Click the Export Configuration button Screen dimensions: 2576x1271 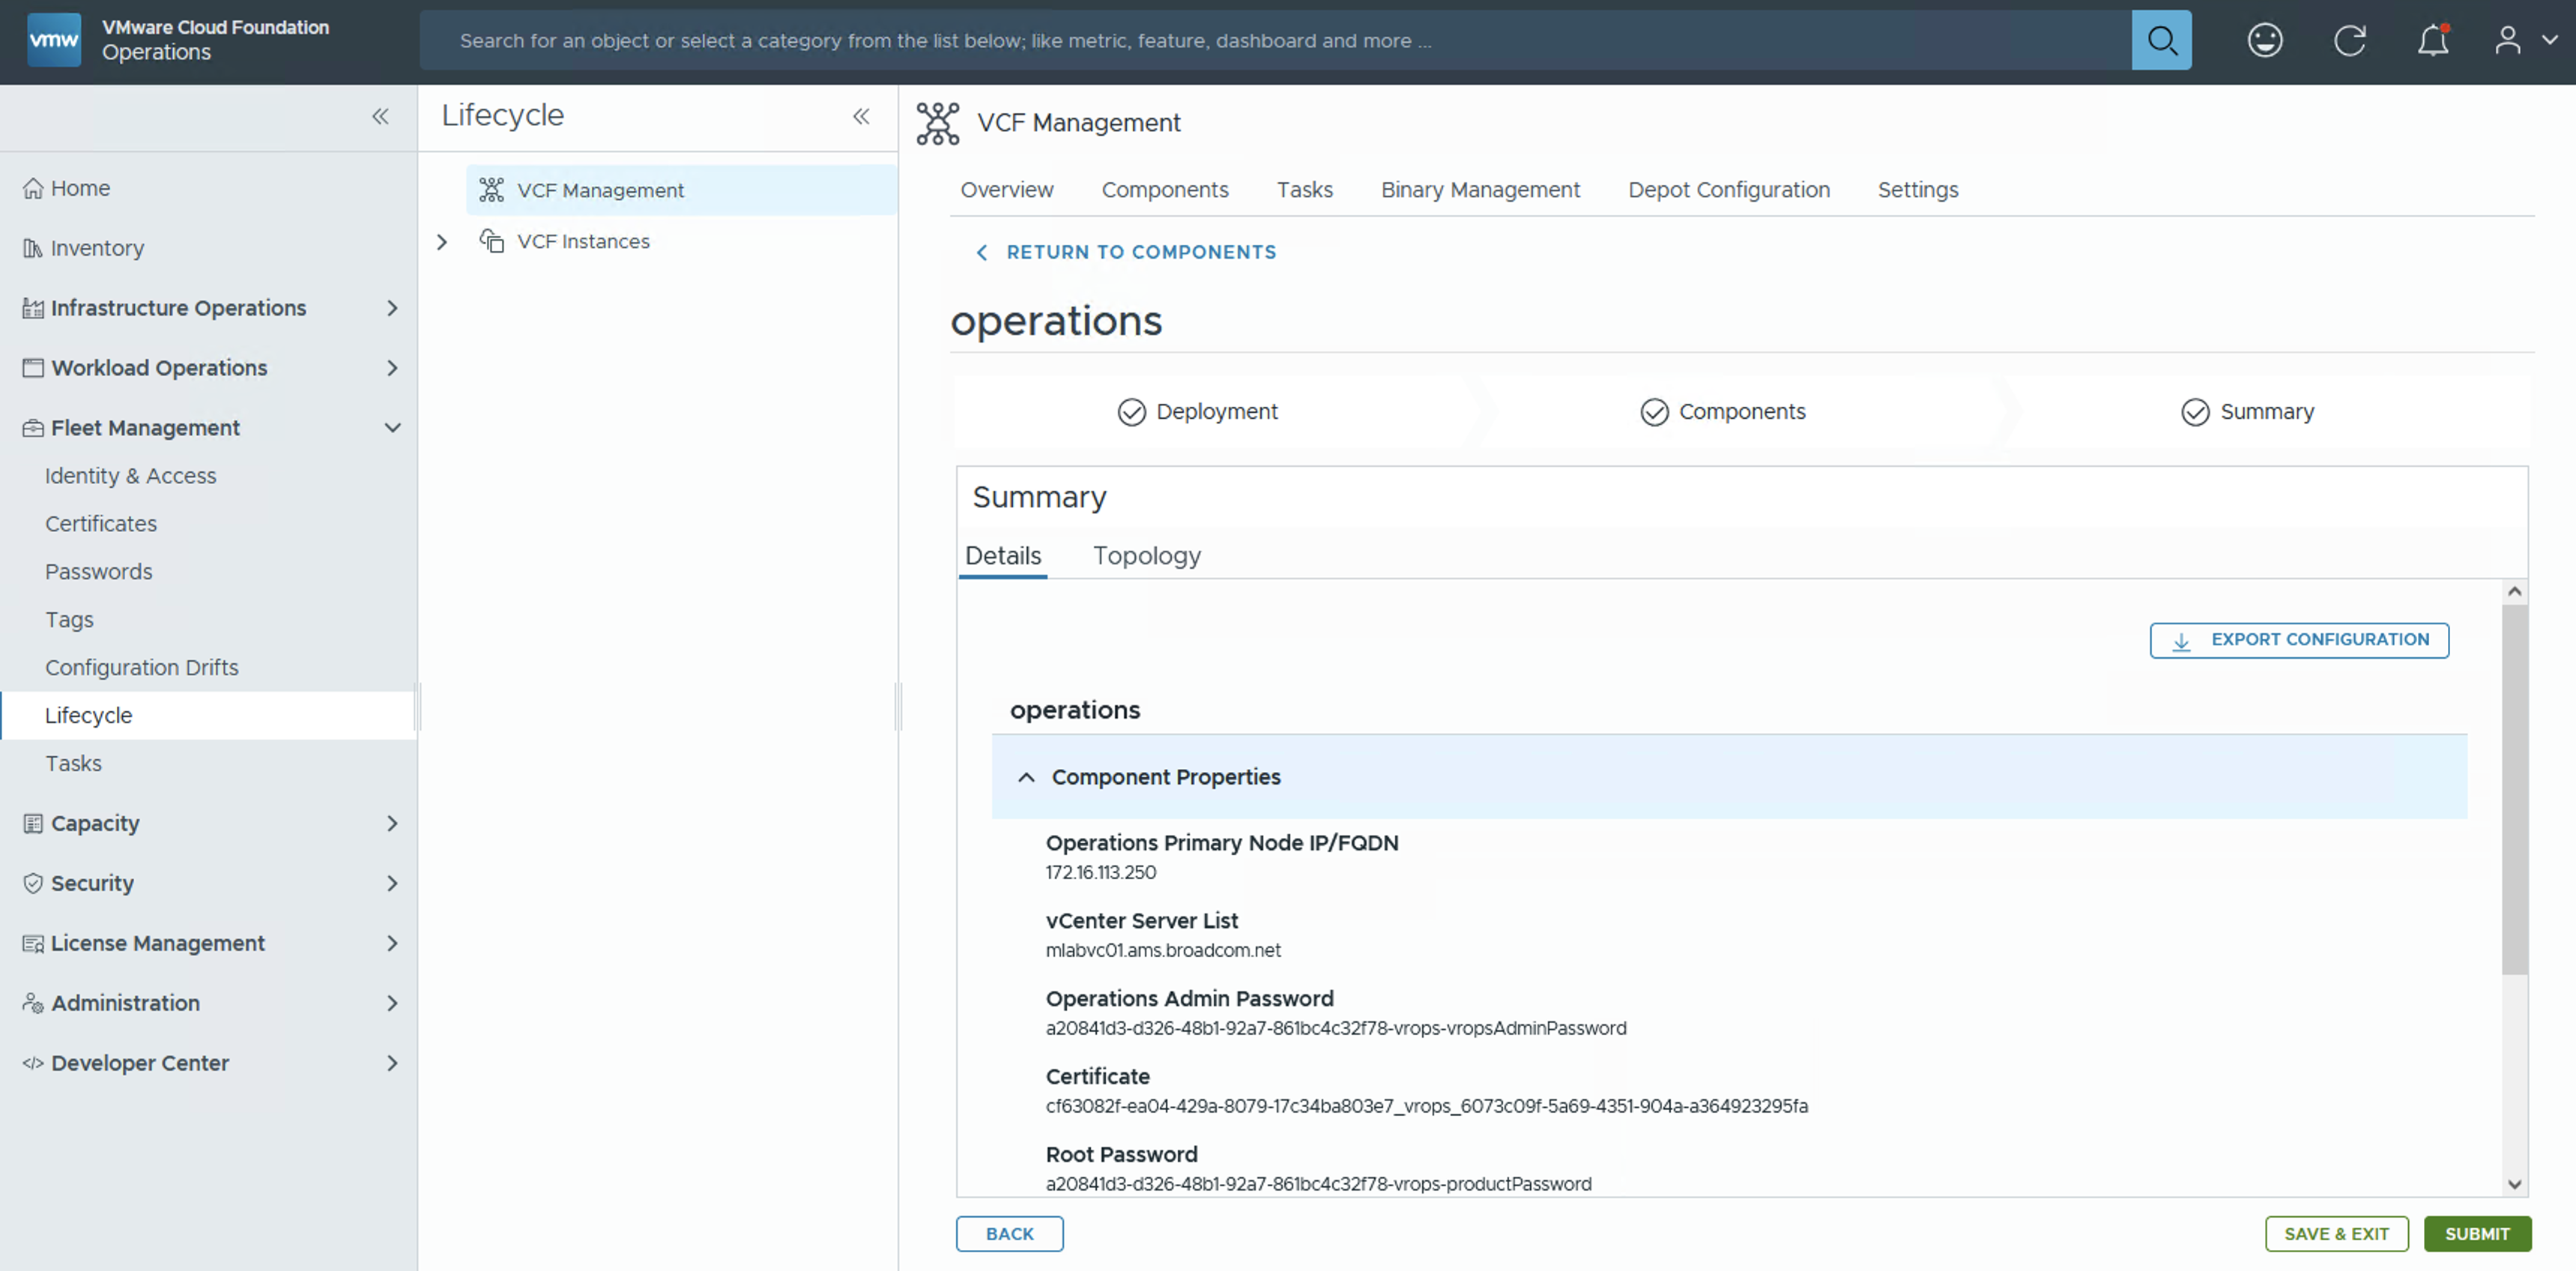click(2298, 640)
